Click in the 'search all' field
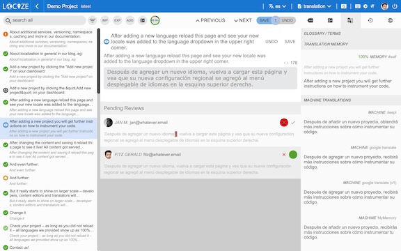The width and height of the screenshot is (401, 251). [x=45, y=20]
